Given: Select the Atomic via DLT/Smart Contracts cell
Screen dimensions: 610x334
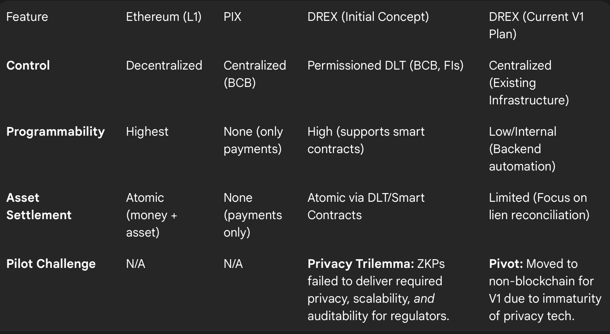Looking at the screenshot, I should click(x=366, y=207).
